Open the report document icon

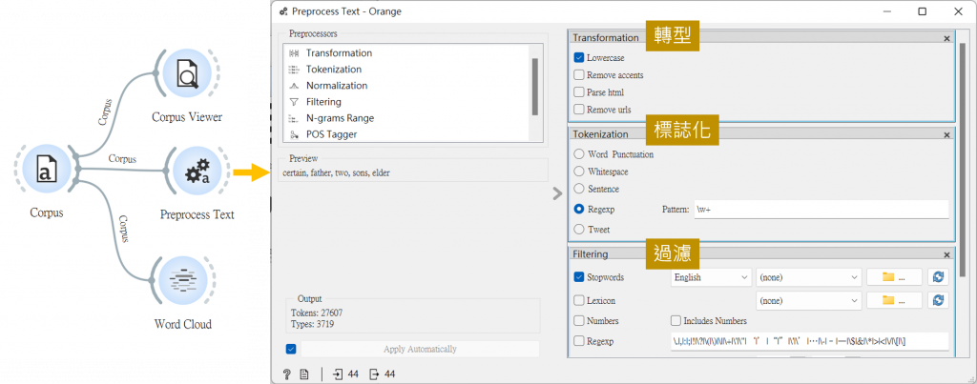304,374
